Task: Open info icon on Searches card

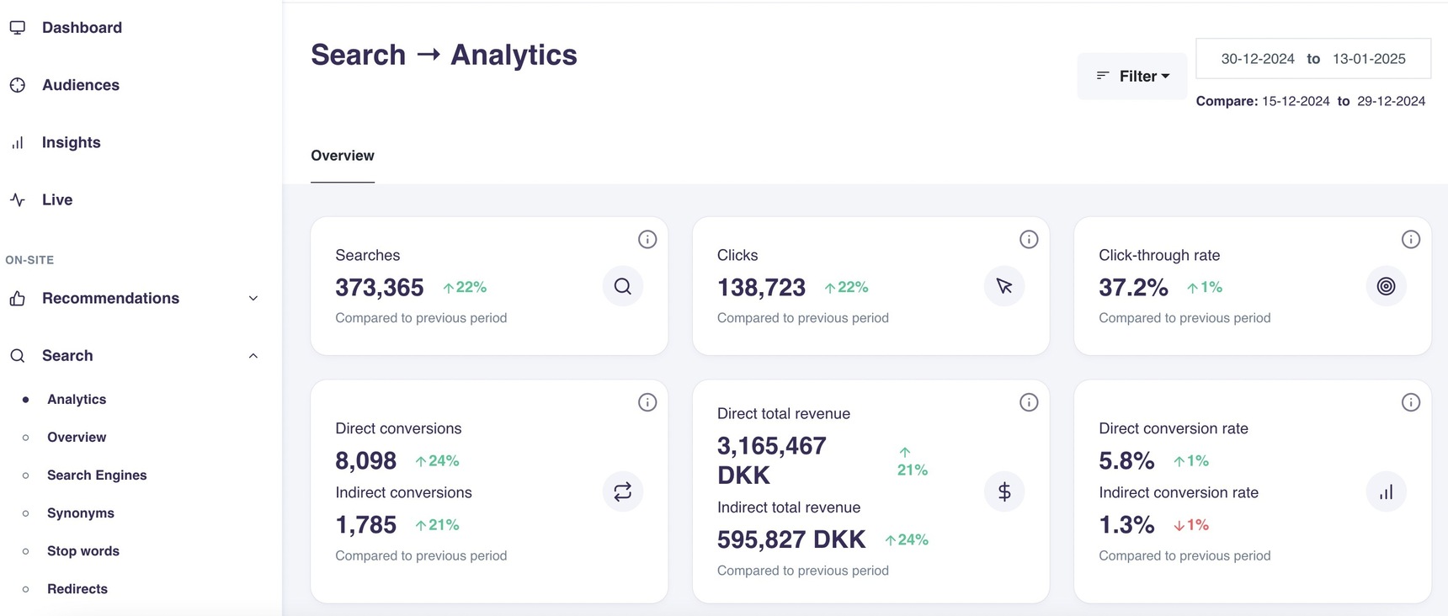Action: click(x=647, y=240)
